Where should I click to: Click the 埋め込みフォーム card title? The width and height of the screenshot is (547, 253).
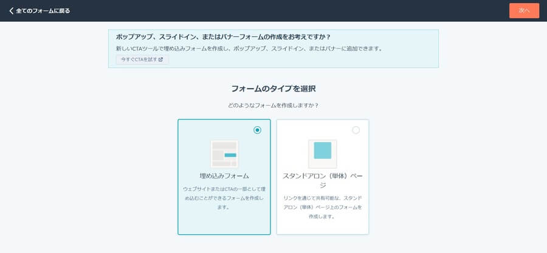[x=224, y=176]
